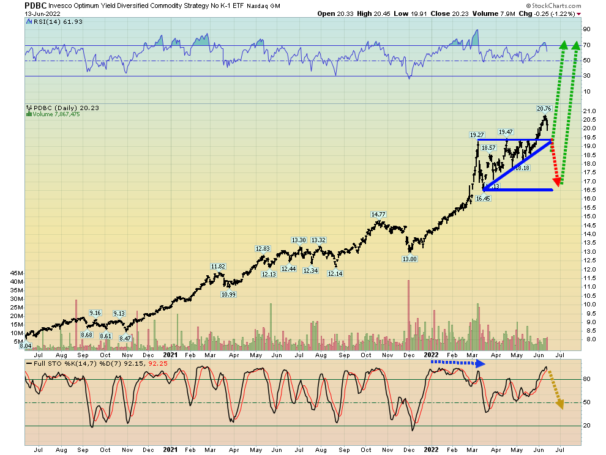Select the 20.76 peak price label
This screenshot has height=455, width=606.
pos(544,109)
